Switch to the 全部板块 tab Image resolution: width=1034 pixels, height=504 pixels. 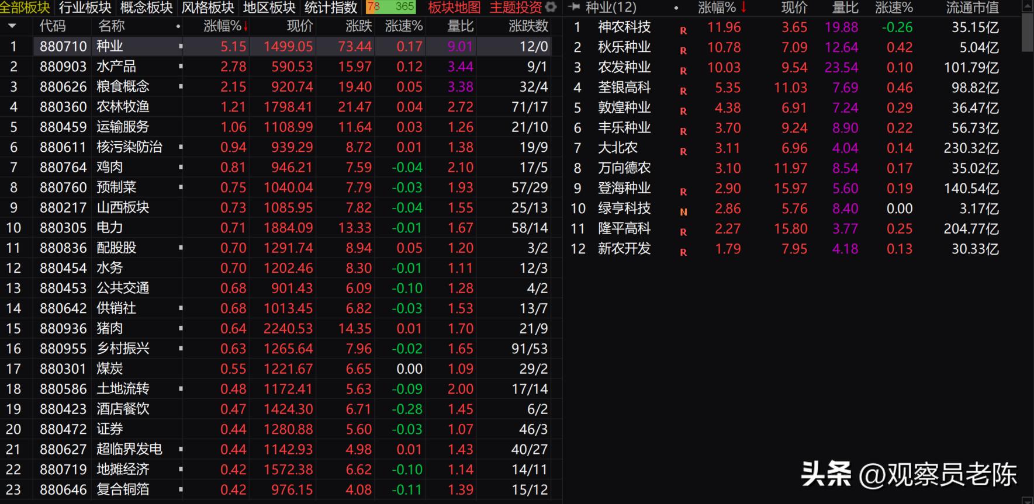tap(26, 8)
